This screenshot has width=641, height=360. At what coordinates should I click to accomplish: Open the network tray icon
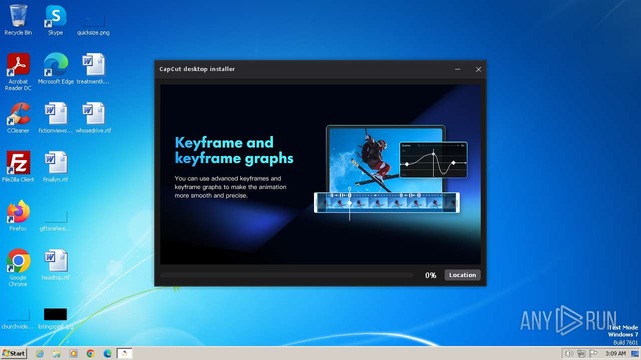tap(581, 353)
